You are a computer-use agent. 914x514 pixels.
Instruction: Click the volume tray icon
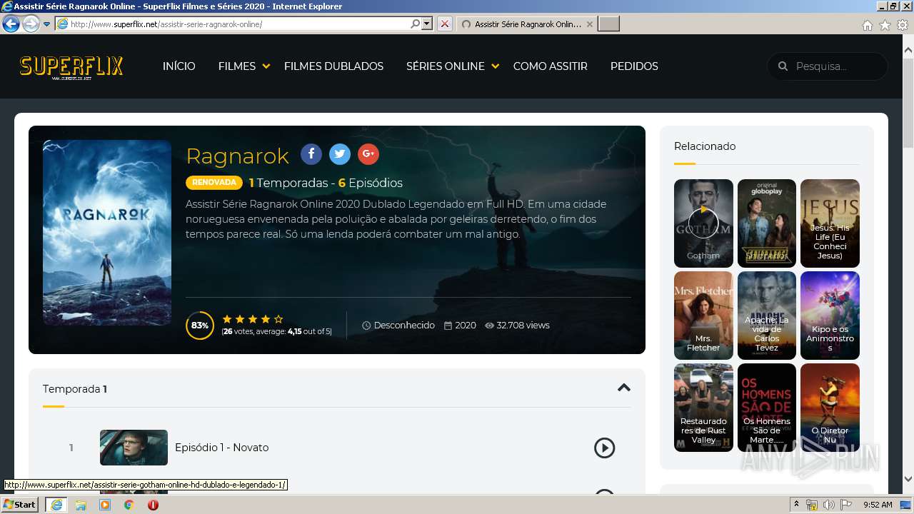point(829,505)
